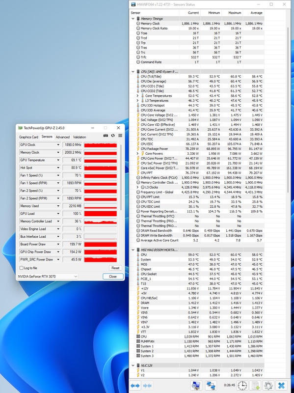Click fan icon beside PUMPFAN row
The width and height of the screenshot is (294, 393).
click(x=138, y=341)
